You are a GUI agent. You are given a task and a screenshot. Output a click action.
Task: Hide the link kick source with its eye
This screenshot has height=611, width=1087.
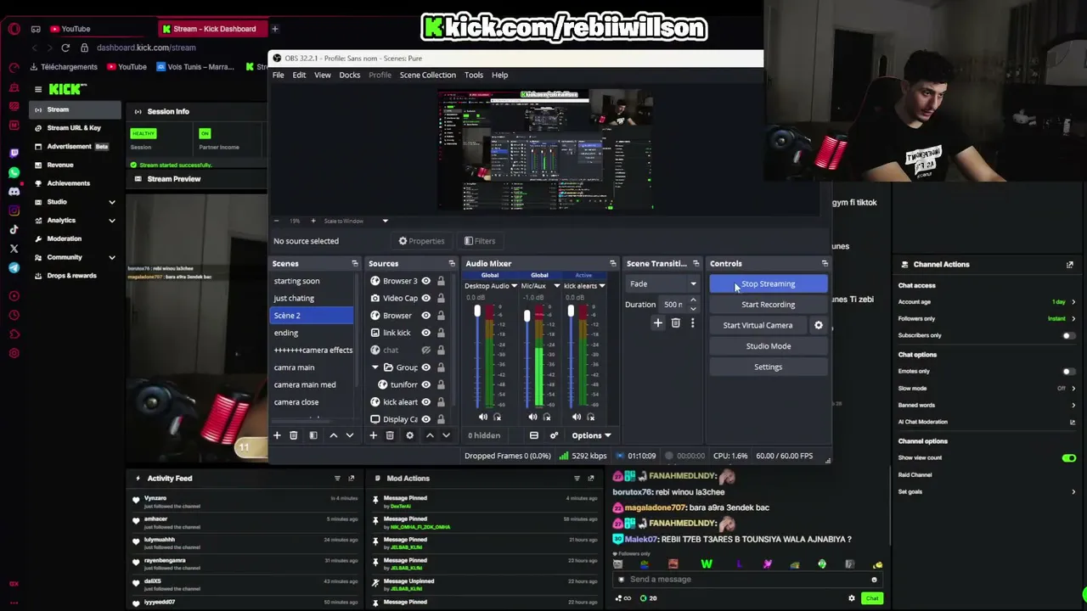pyautogui.click(x=426, y=333)
